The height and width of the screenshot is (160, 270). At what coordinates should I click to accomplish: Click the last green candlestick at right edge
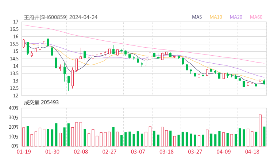coord(264,82)
